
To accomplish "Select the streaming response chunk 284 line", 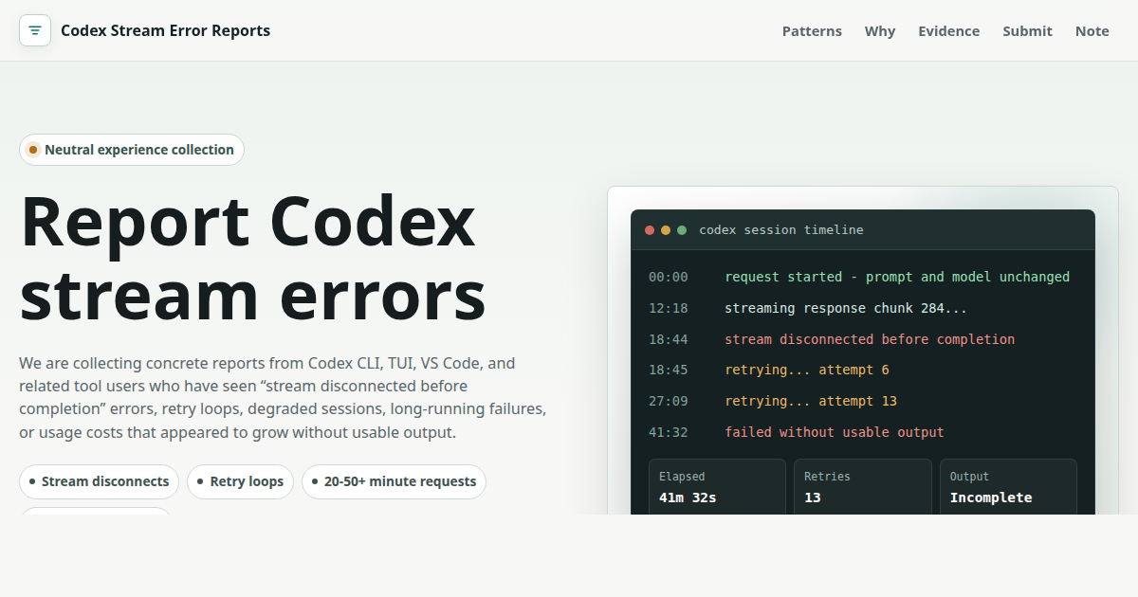I will [862, 308].
